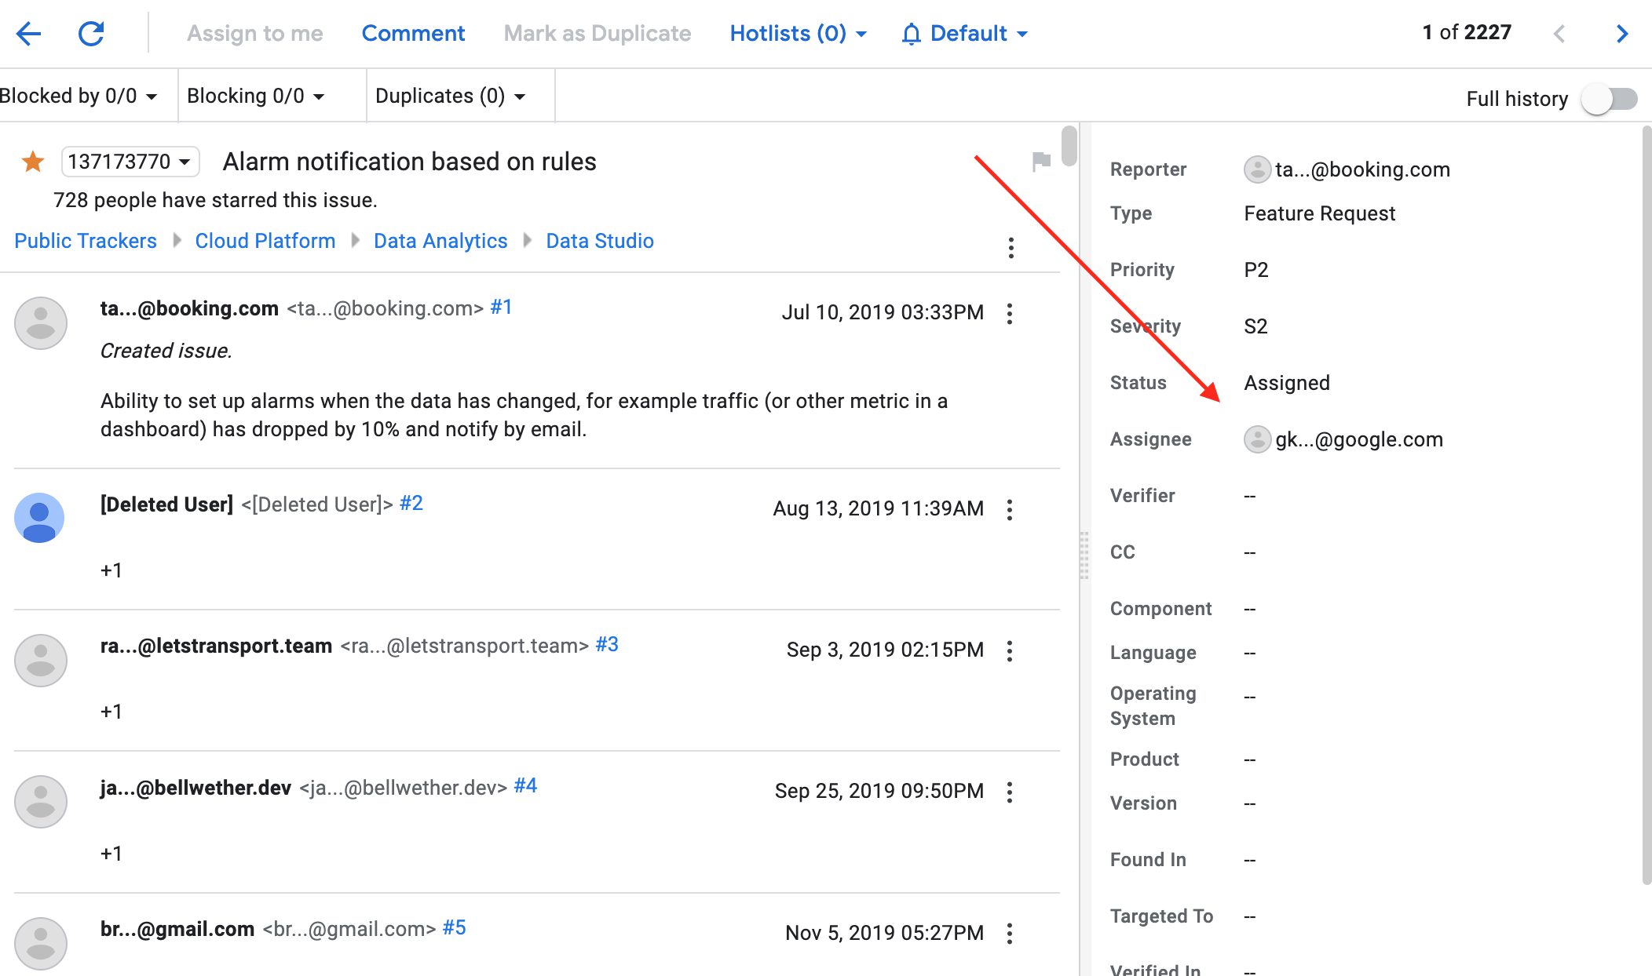Click the flag icon next to issue title

click(x=1041, y=162)
